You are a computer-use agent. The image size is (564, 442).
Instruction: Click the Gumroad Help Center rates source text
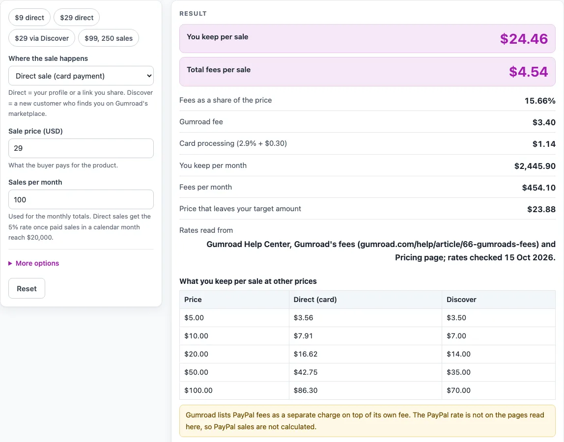coord(381,250)
